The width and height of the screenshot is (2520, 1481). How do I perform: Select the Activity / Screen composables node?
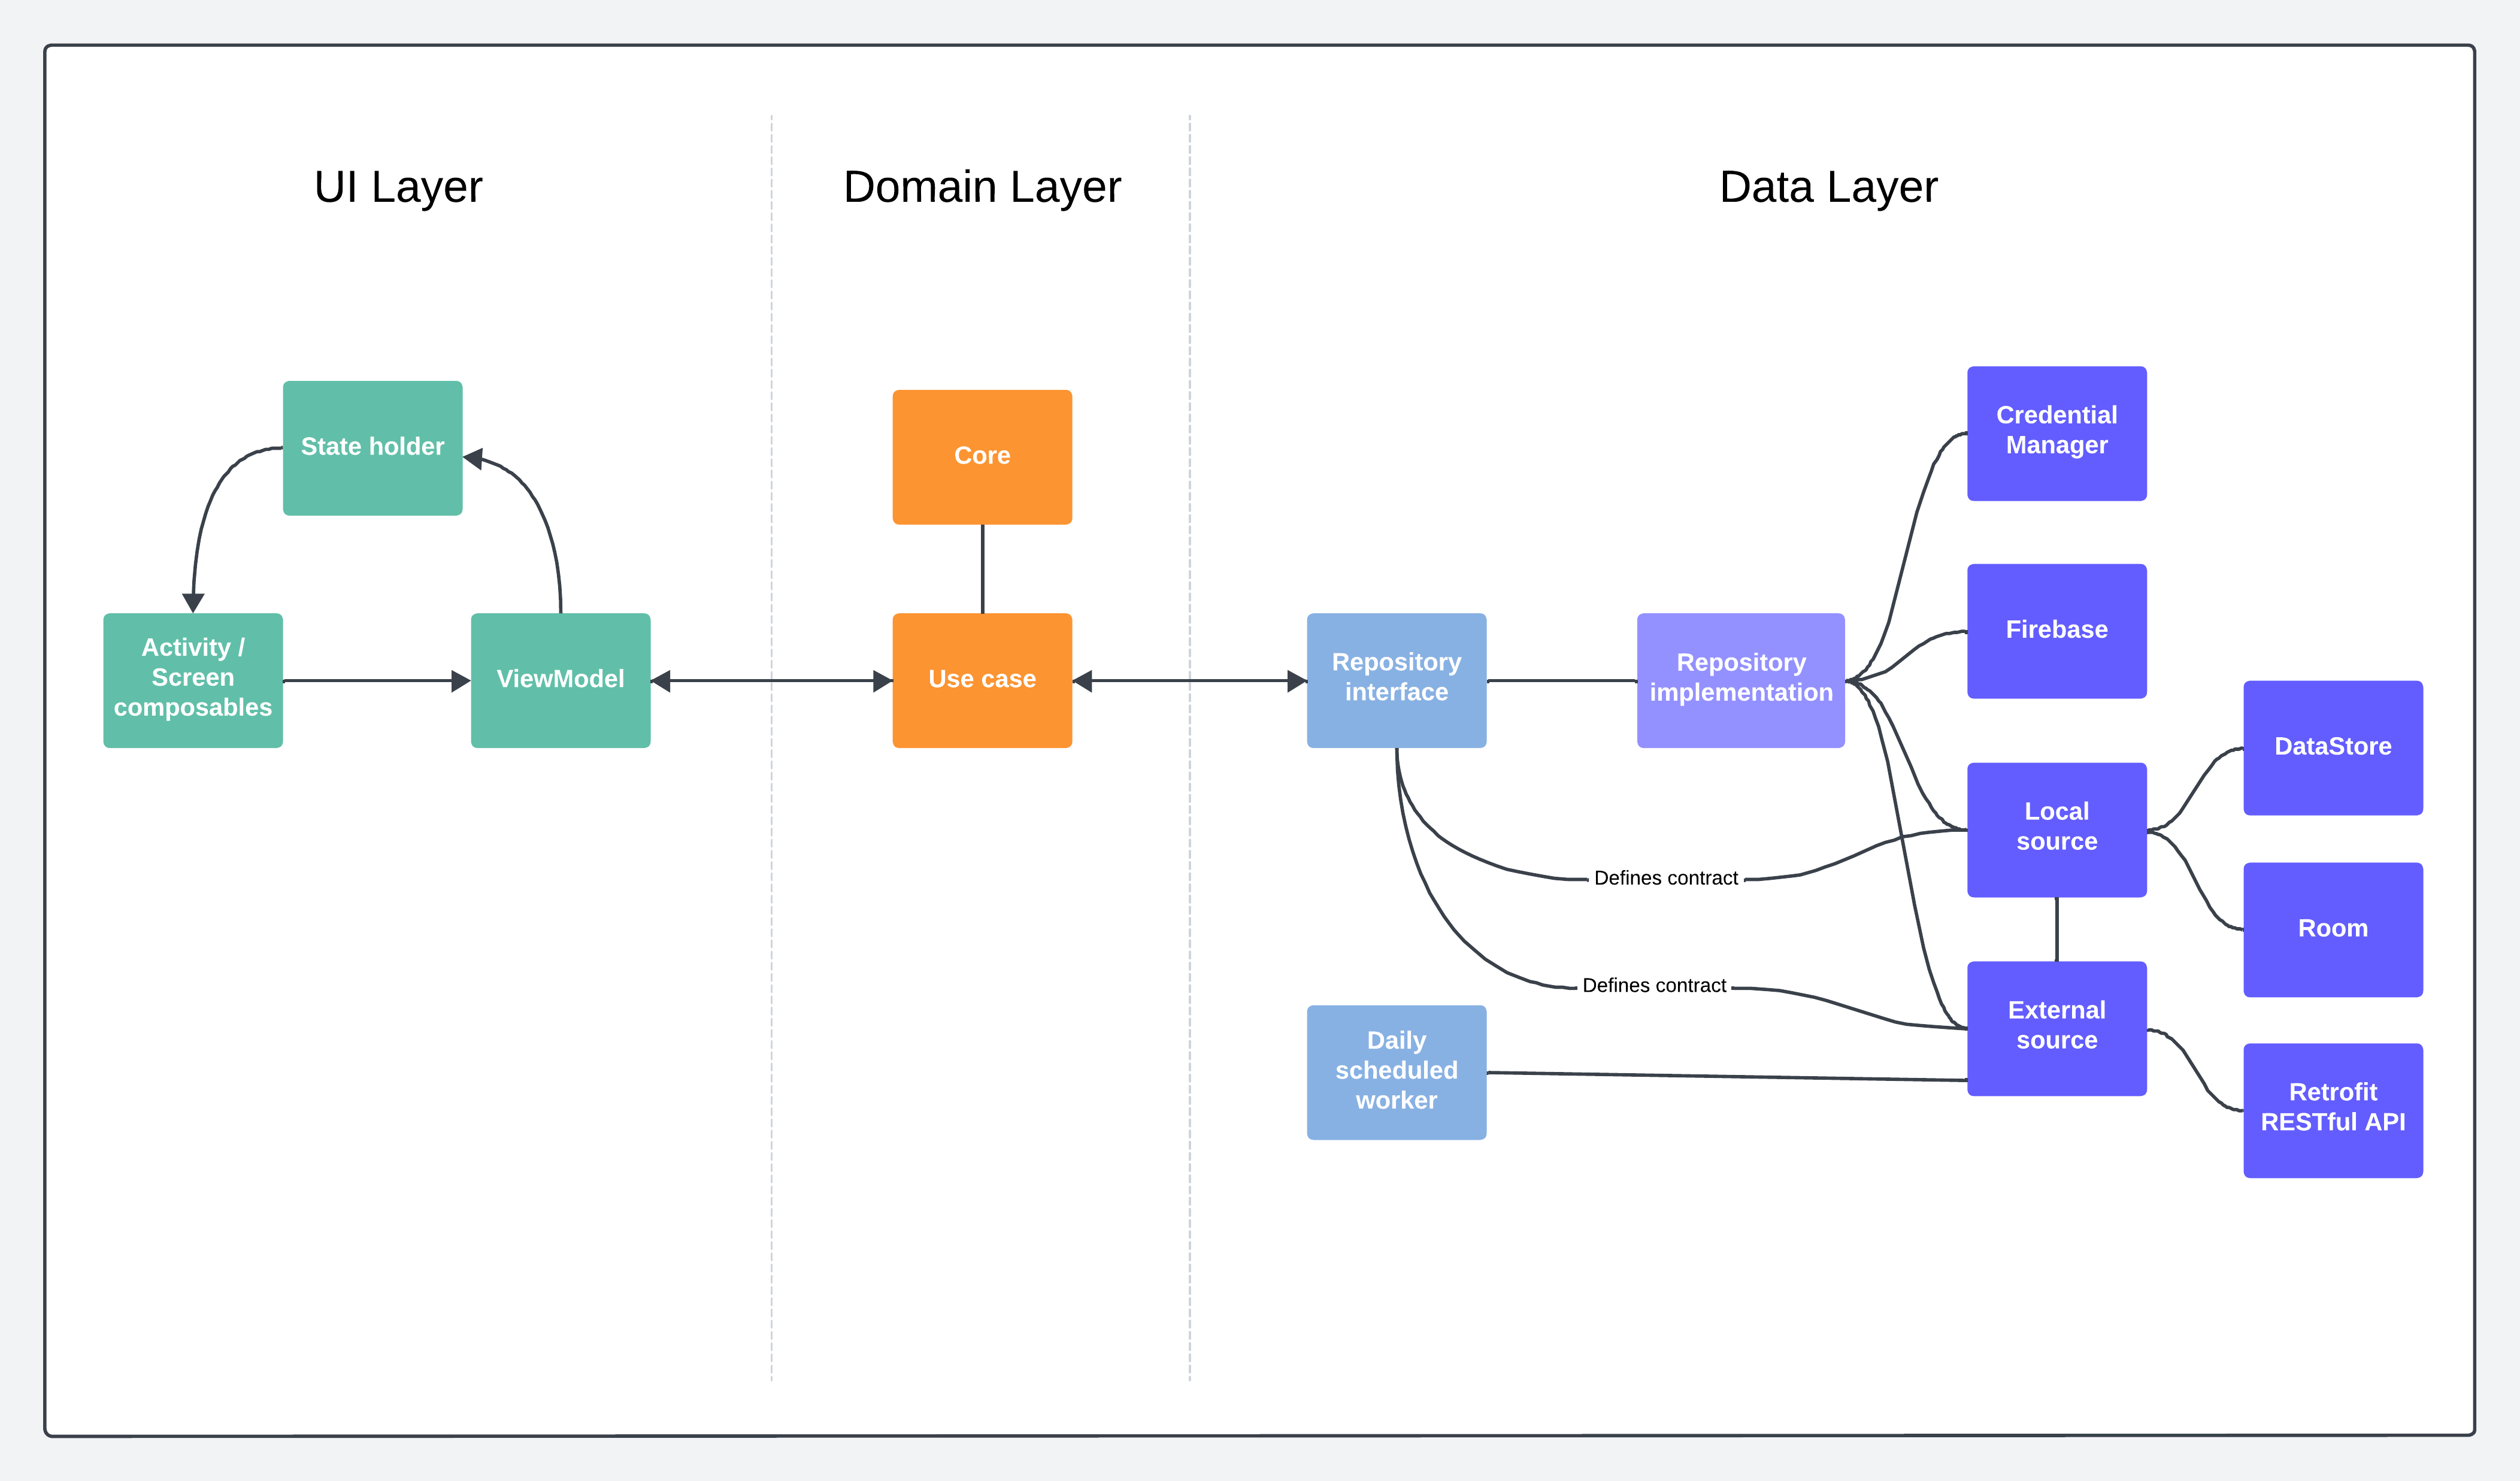(x=193, y=679)
